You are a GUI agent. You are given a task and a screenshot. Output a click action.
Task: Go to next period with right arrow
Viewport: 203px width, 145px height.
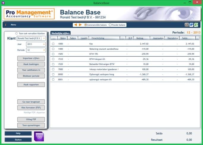point(80,25)
